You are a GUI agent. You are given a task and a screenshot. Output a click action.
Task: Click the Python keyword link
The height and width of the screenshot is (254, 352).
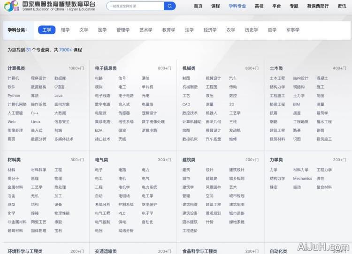pyautogui.click(x=14, y=96)
